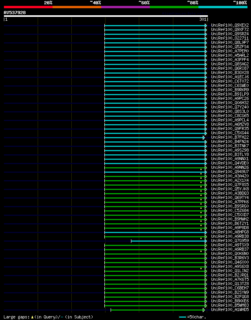
Task: Select the UniRef100_C6BEH7 label
Action: (230, 288)
